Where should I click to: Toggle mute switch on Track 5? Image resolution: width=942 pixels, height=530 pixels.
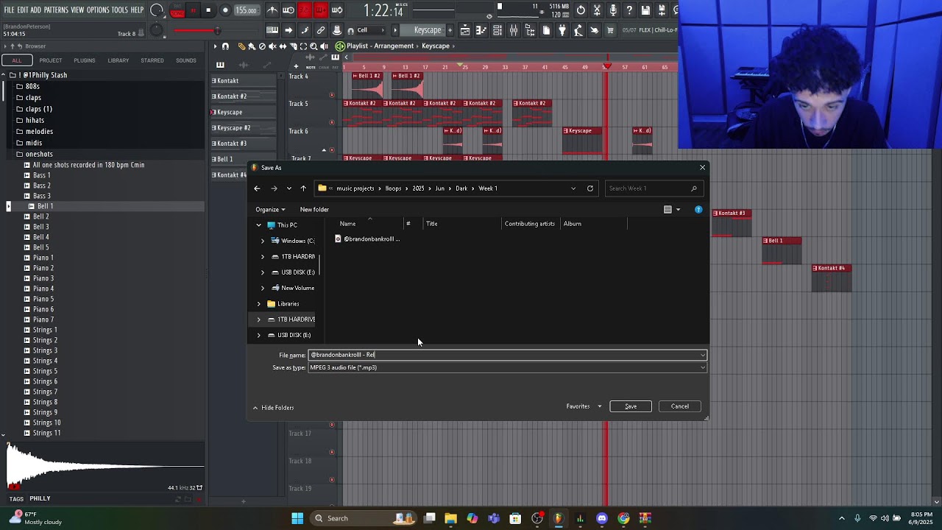[332, 122]
